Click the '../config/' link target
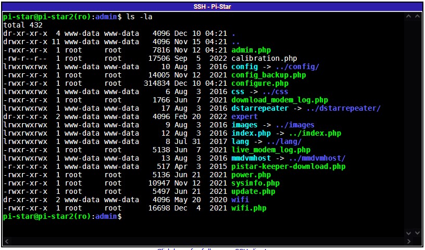 coord(297,67)
